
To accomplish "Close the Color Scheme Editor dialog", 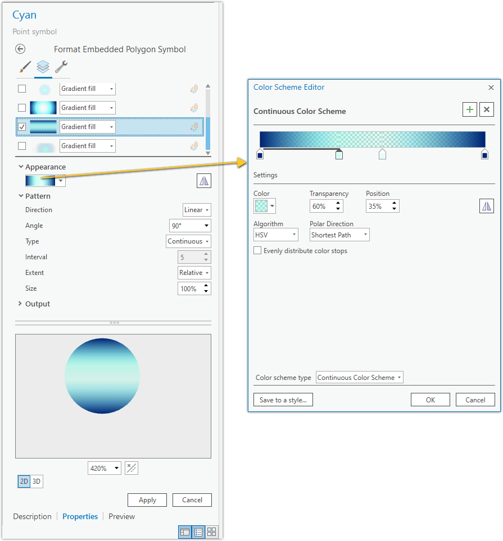I will pos(491,88).
